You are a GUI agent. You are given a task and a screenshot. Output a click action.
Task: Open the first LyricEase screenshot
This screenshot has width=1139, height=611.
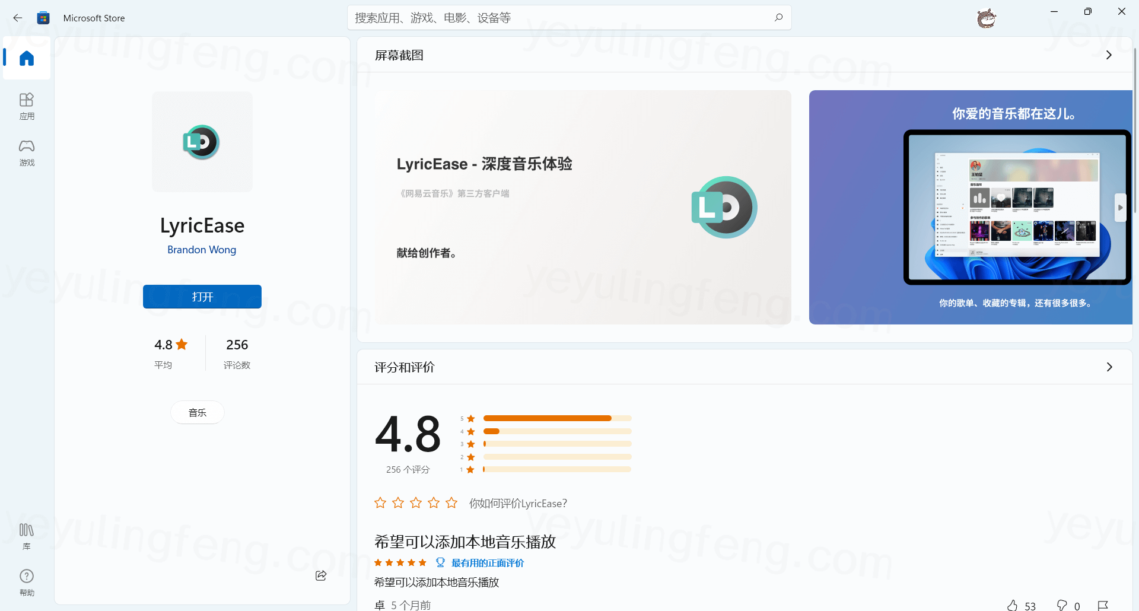[x=583, y=207]
